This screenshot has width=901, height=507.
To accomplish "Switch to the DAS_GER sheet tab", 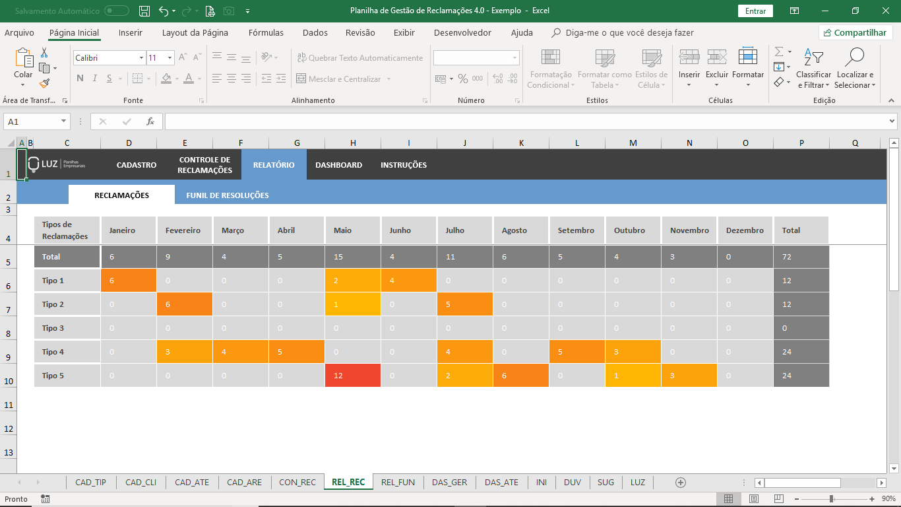I will 449,483.
